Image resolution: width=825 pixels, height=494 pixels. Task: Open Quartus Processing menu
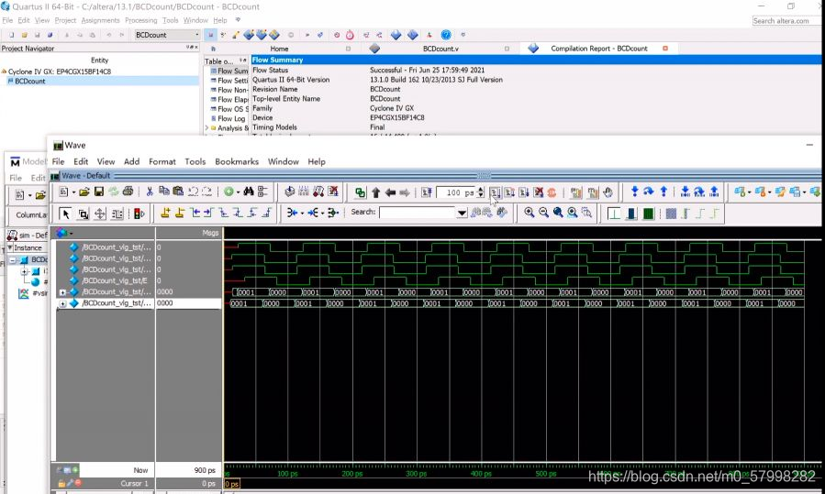141,20
